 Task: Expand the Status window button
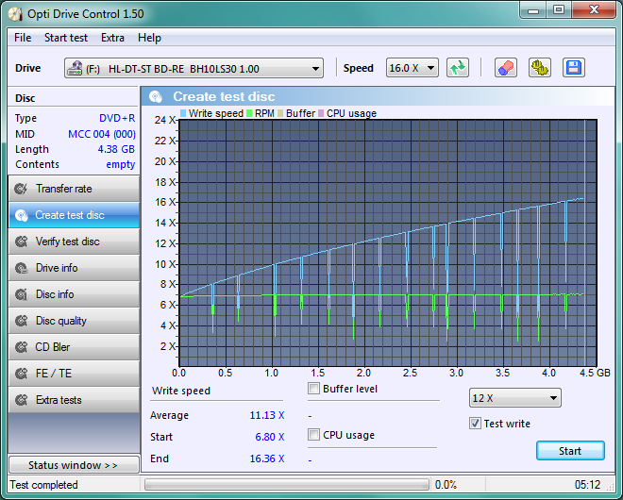pos(74,465)
